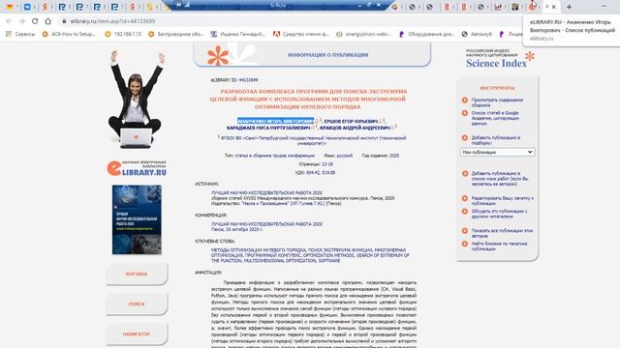Reload the elibrary page
The image size is (620, 348).
click(x=35, y=21)
